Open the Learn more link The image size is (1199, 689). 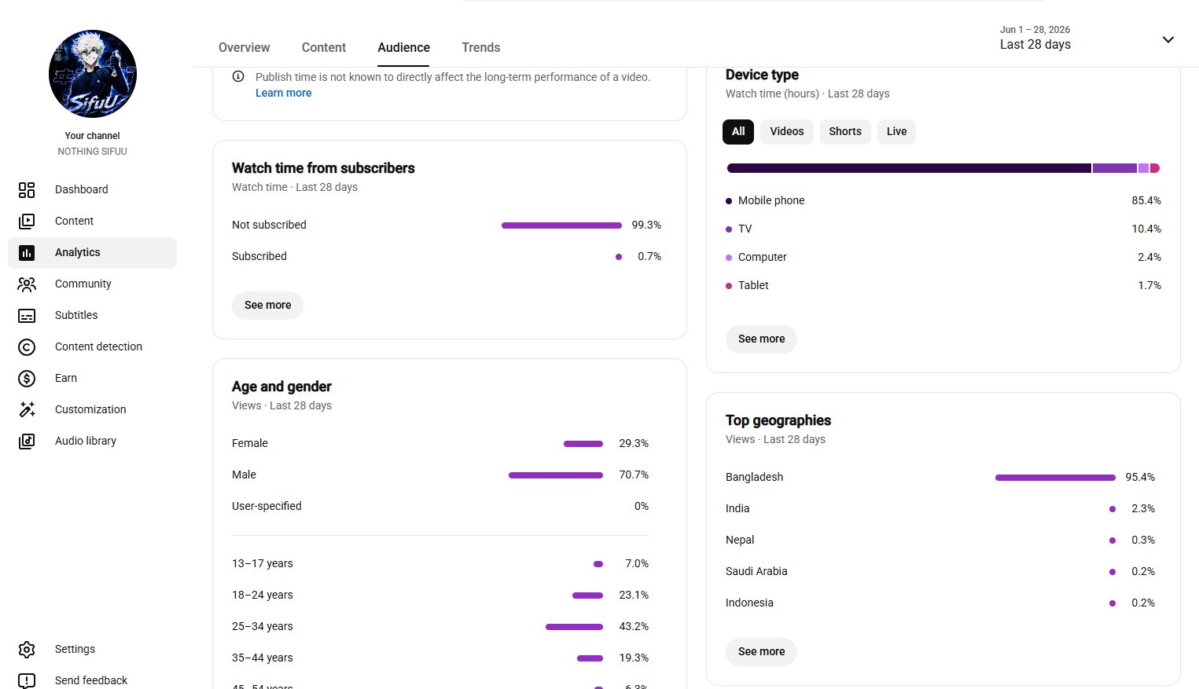(284, 93)
